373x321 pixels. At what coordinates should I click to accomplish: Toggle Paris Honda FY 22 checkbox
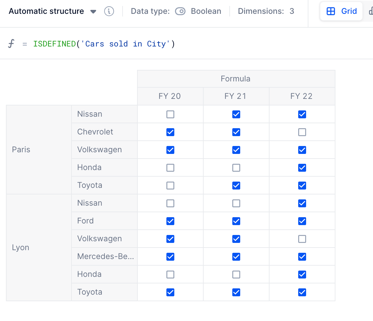point(302,168)
